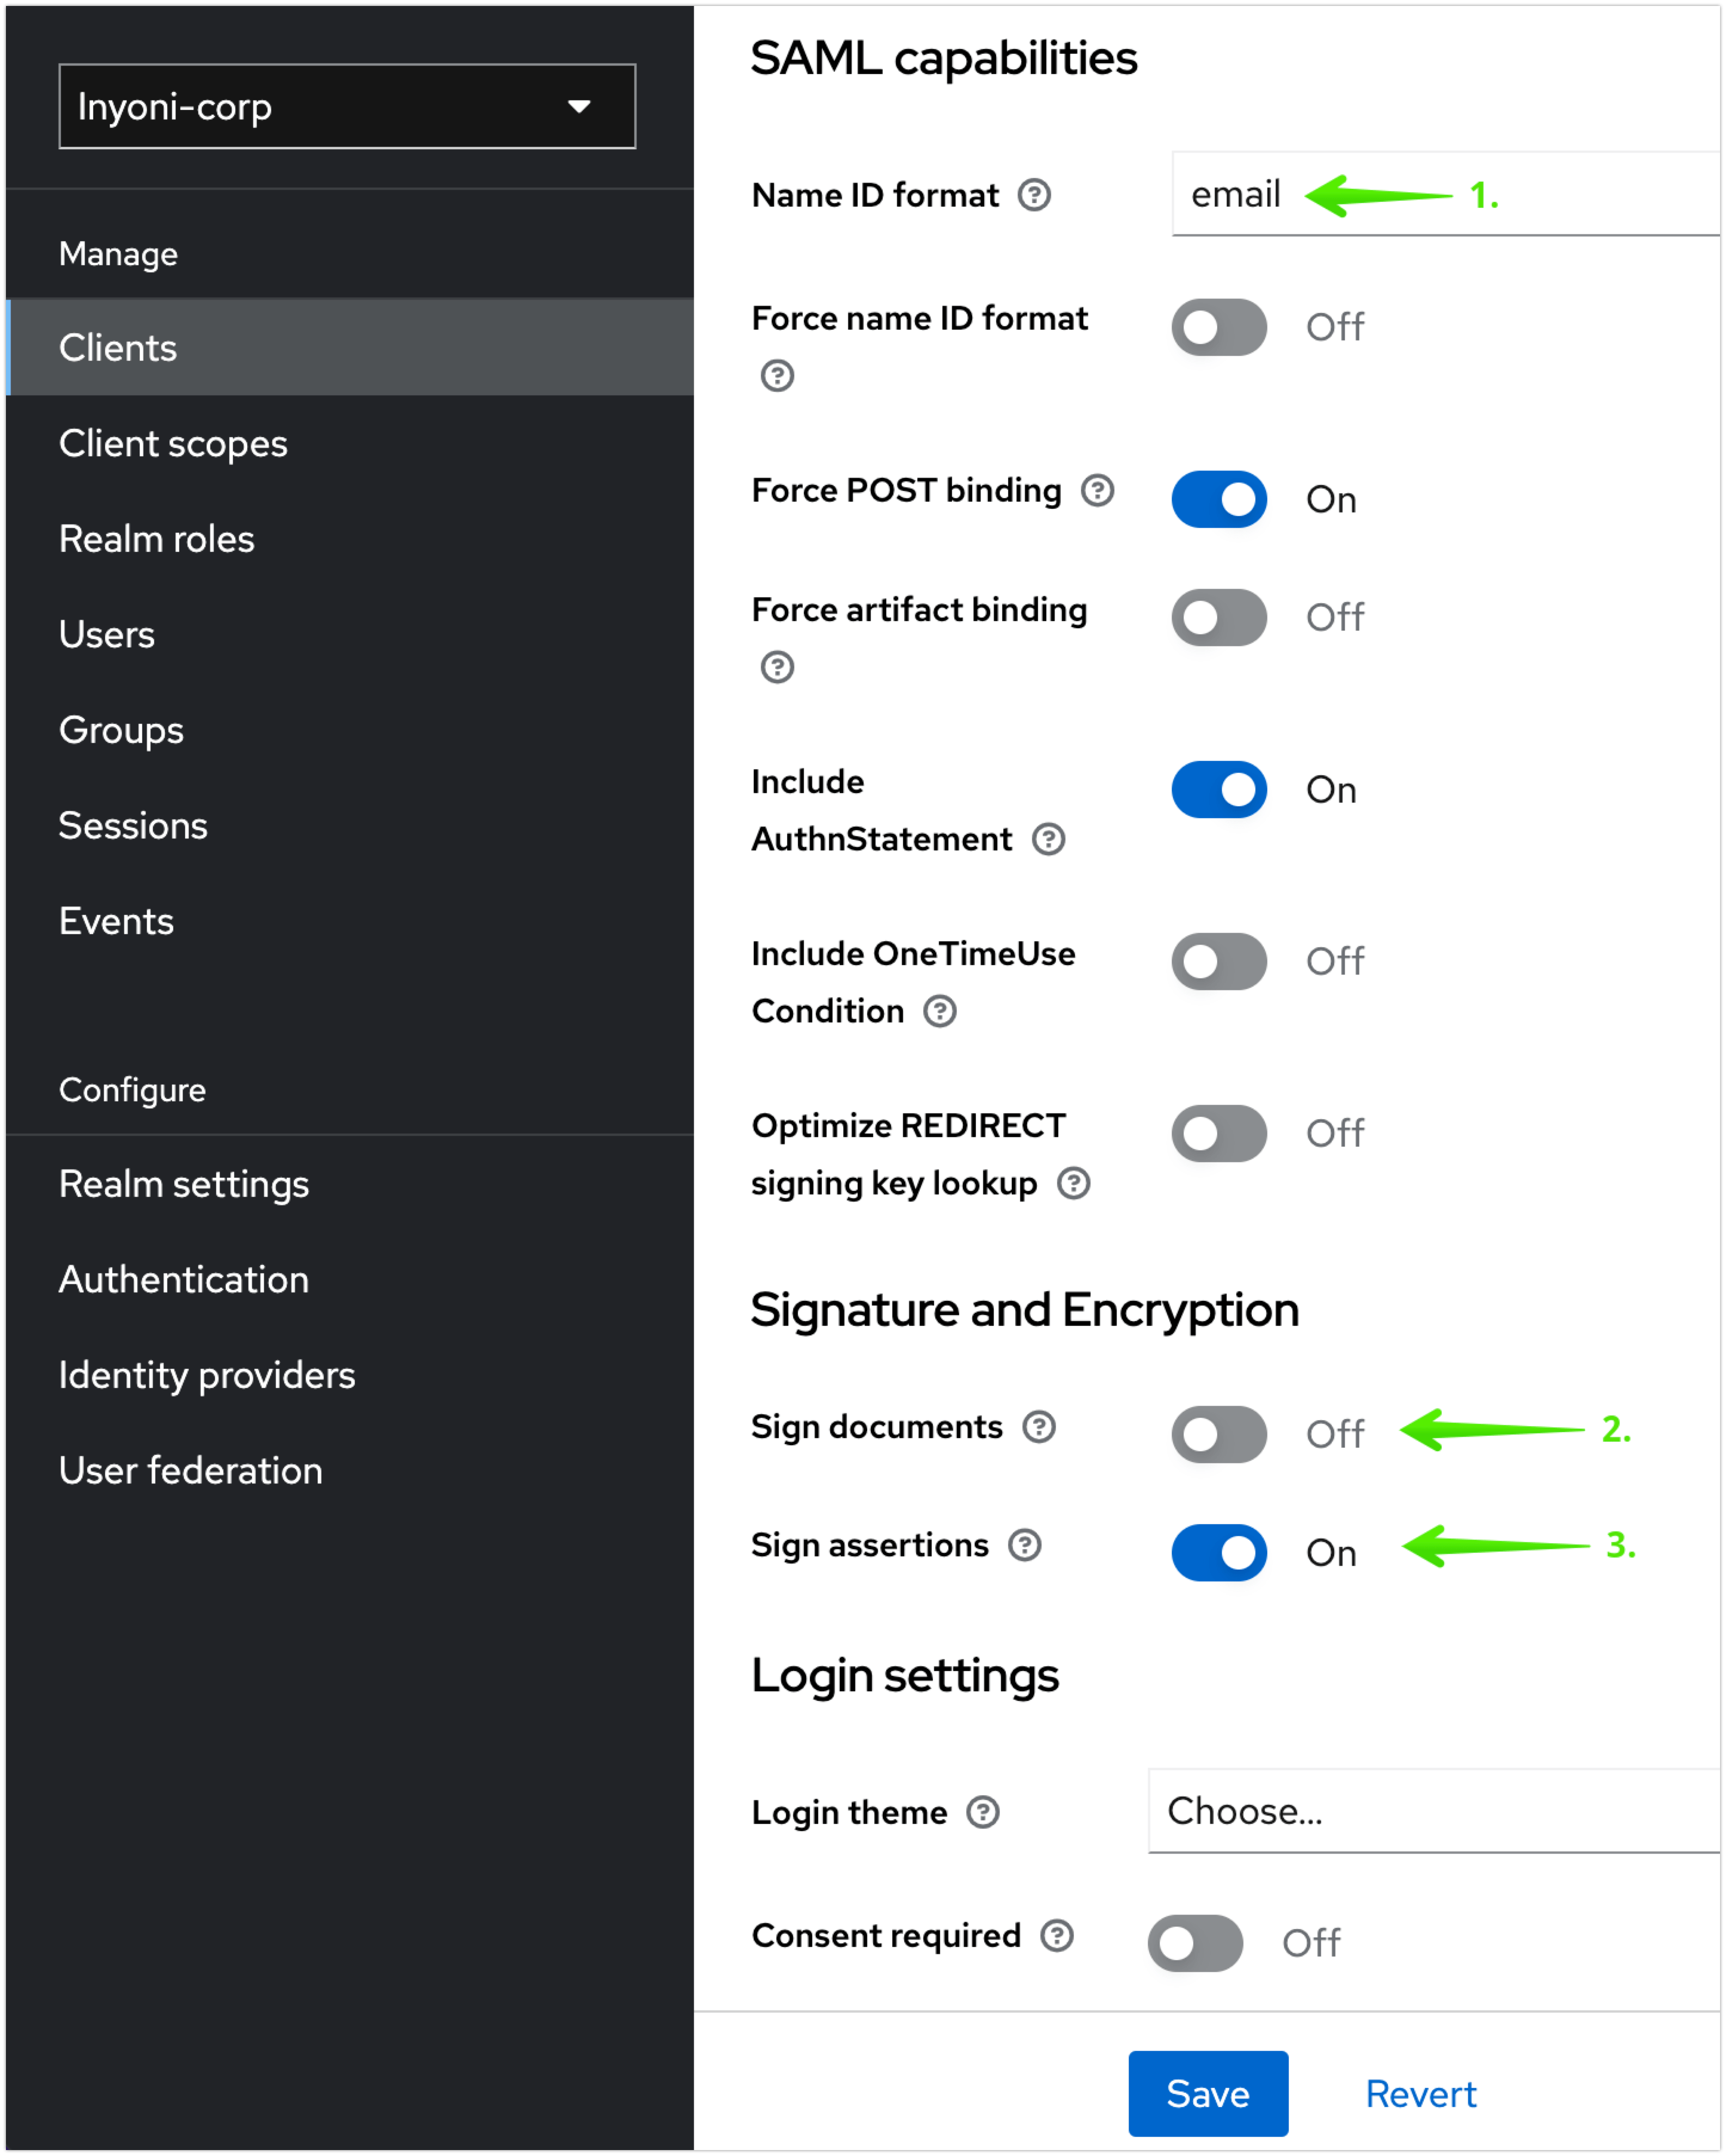The width and height of the screenshot is (1726, 2156).
Task: Open the Inyoni-corp realm selector
Action: [347, 106]
